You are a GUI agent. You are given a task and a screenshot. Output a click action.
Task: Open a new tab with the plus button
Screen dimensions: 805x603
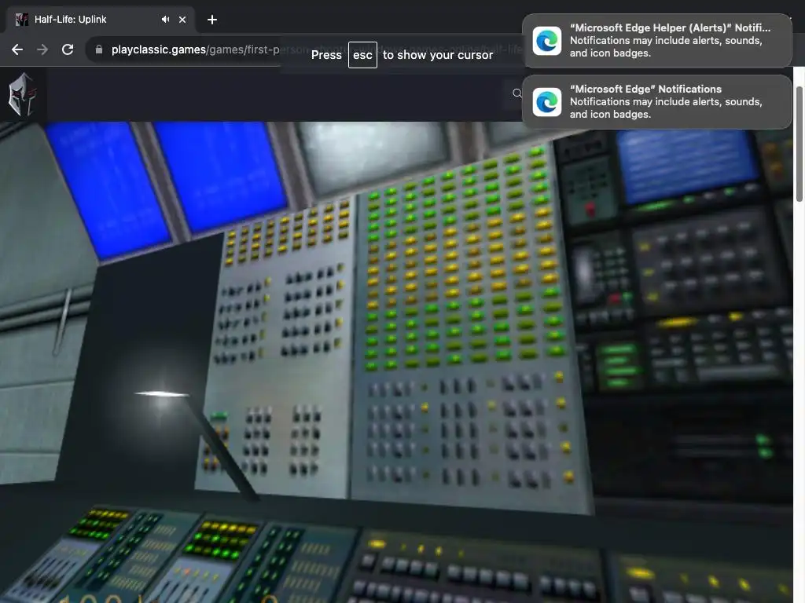212,20
